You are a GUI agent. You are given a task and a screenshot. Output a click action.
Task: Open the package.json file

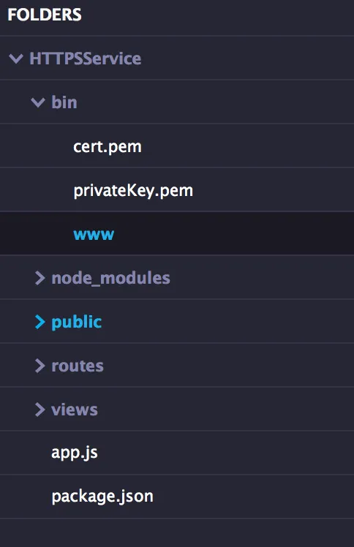coord(102,497)
